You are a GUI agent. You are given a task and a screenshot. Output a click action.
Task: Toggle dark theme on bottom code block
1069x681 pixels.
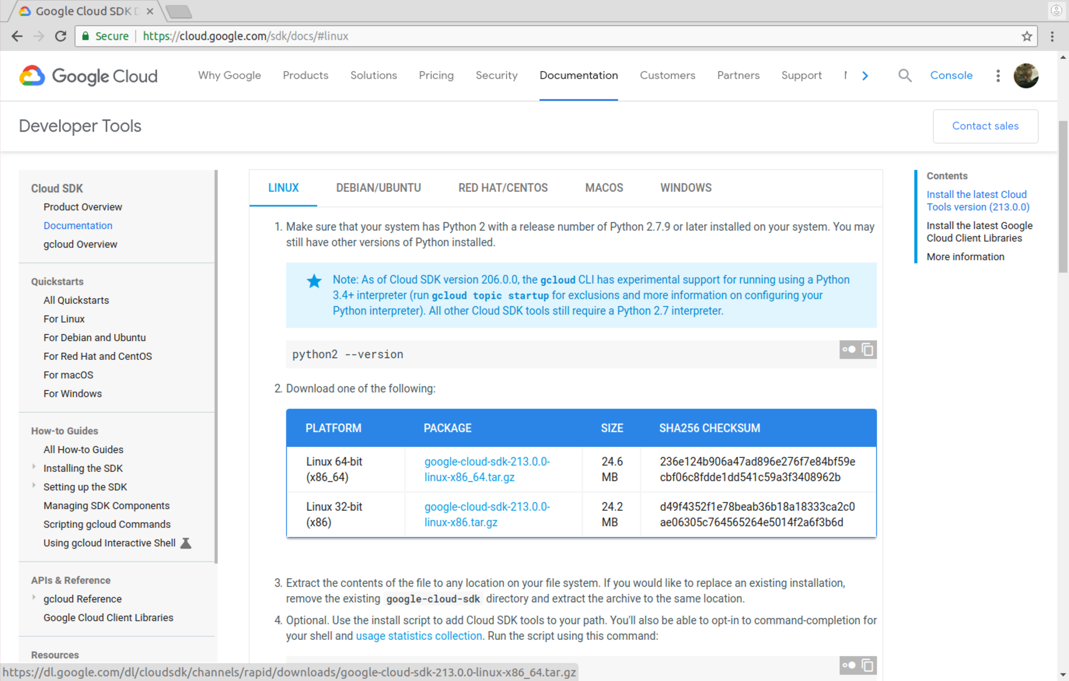tap(849, 665)
